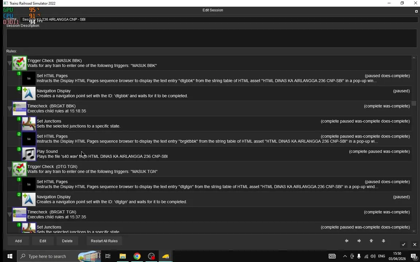
Task: Collapse the Trigger Check (MASUK BBK) rule
Action: pyautogui.click(x=9, y=63)
